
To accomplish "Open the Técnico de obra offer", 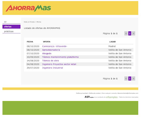I will [x=50, y=61].
